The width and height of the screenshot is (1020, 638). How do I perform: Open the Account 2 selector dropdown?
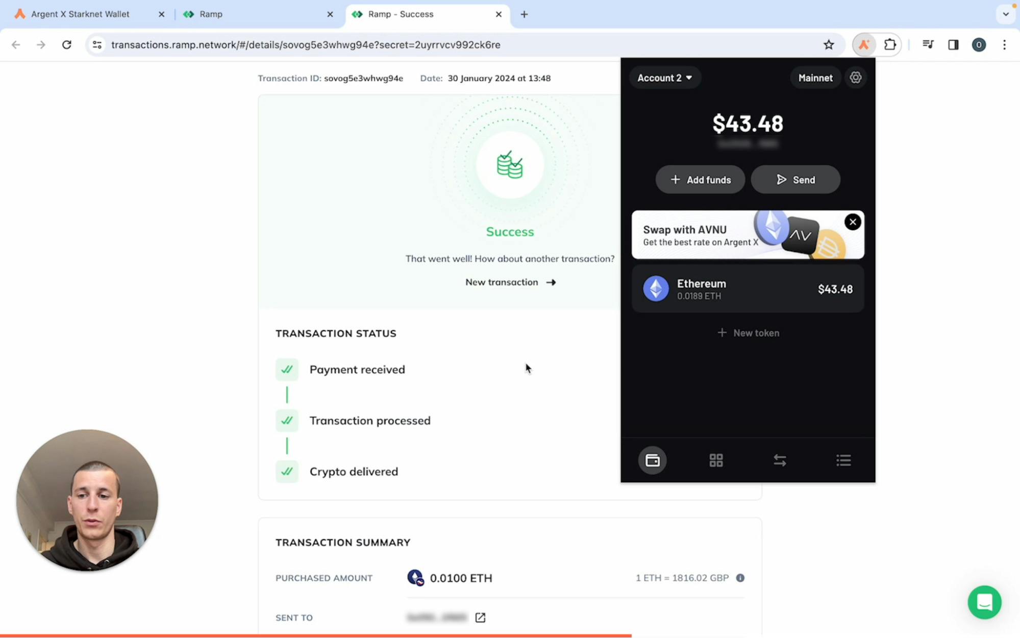click(665, 78)
